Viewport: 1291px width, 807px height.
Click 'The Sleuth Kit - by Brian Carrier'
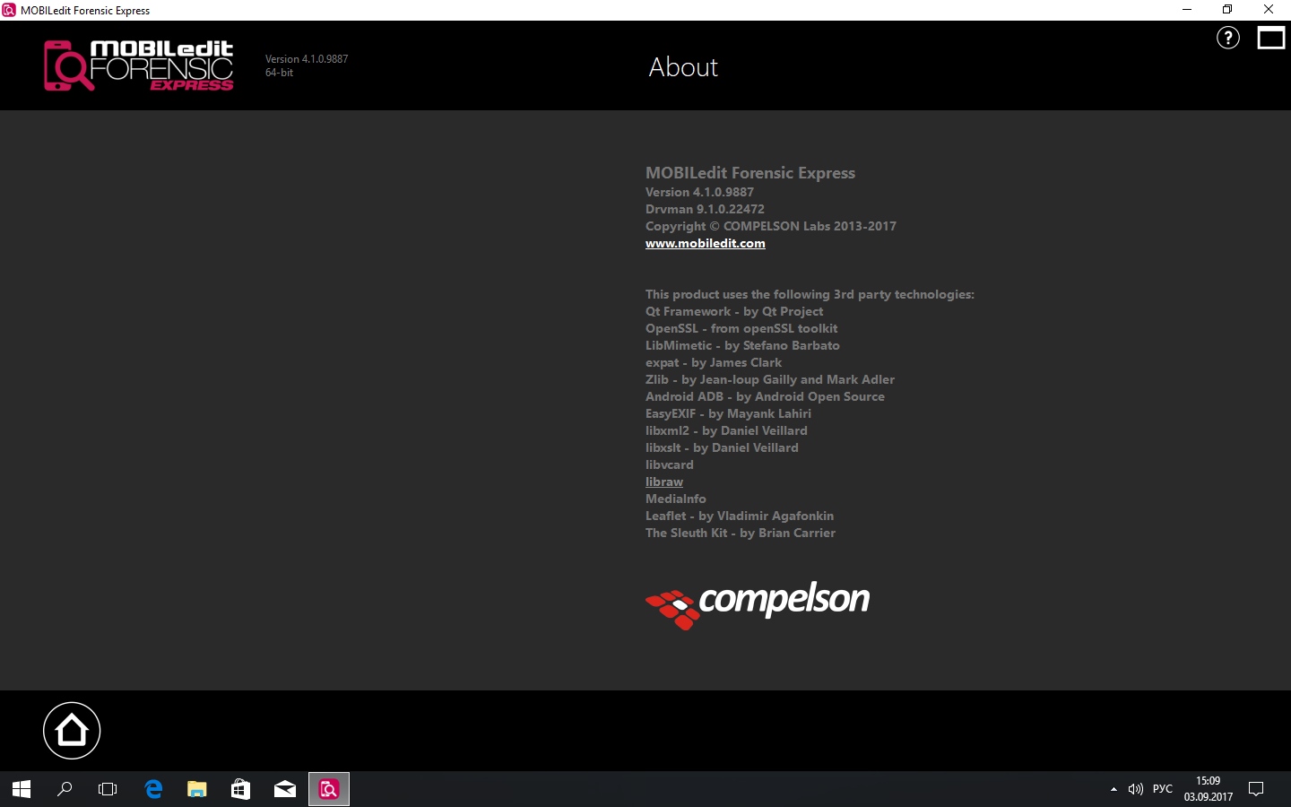[x=741, y=533]
